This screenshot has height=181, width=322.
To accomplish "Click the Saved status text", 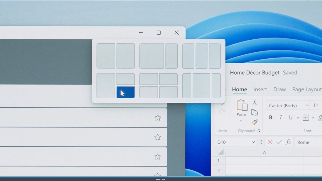I will point(290,73).
